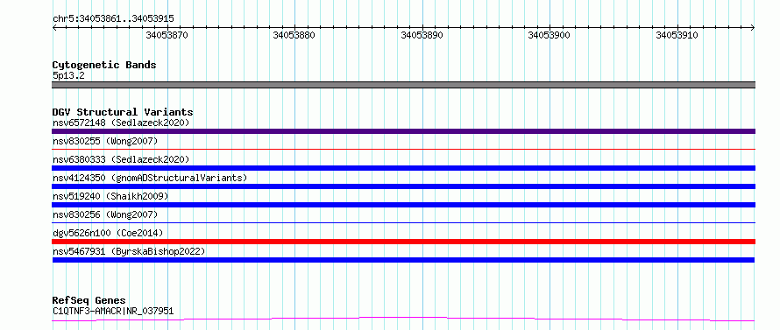The image size is (780, 330).
Task: Open variant nsv4124350 (gnomADStructuralVariants) label
Action: tap(150, 178)
